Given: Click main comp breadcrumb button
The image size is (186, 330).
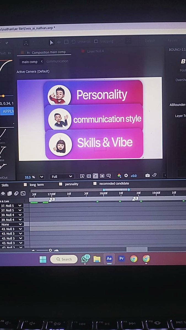Looking at the screenshot, I should pos(29,62).
